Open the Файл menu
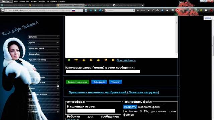 [x=16, y=1]
